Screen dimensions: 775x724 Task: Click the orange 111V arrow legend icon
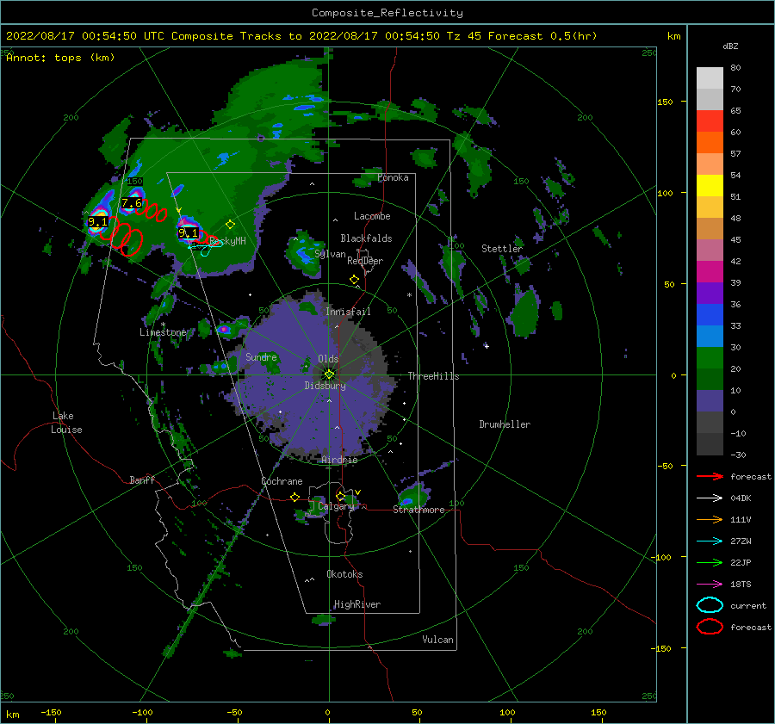[710, 519]
